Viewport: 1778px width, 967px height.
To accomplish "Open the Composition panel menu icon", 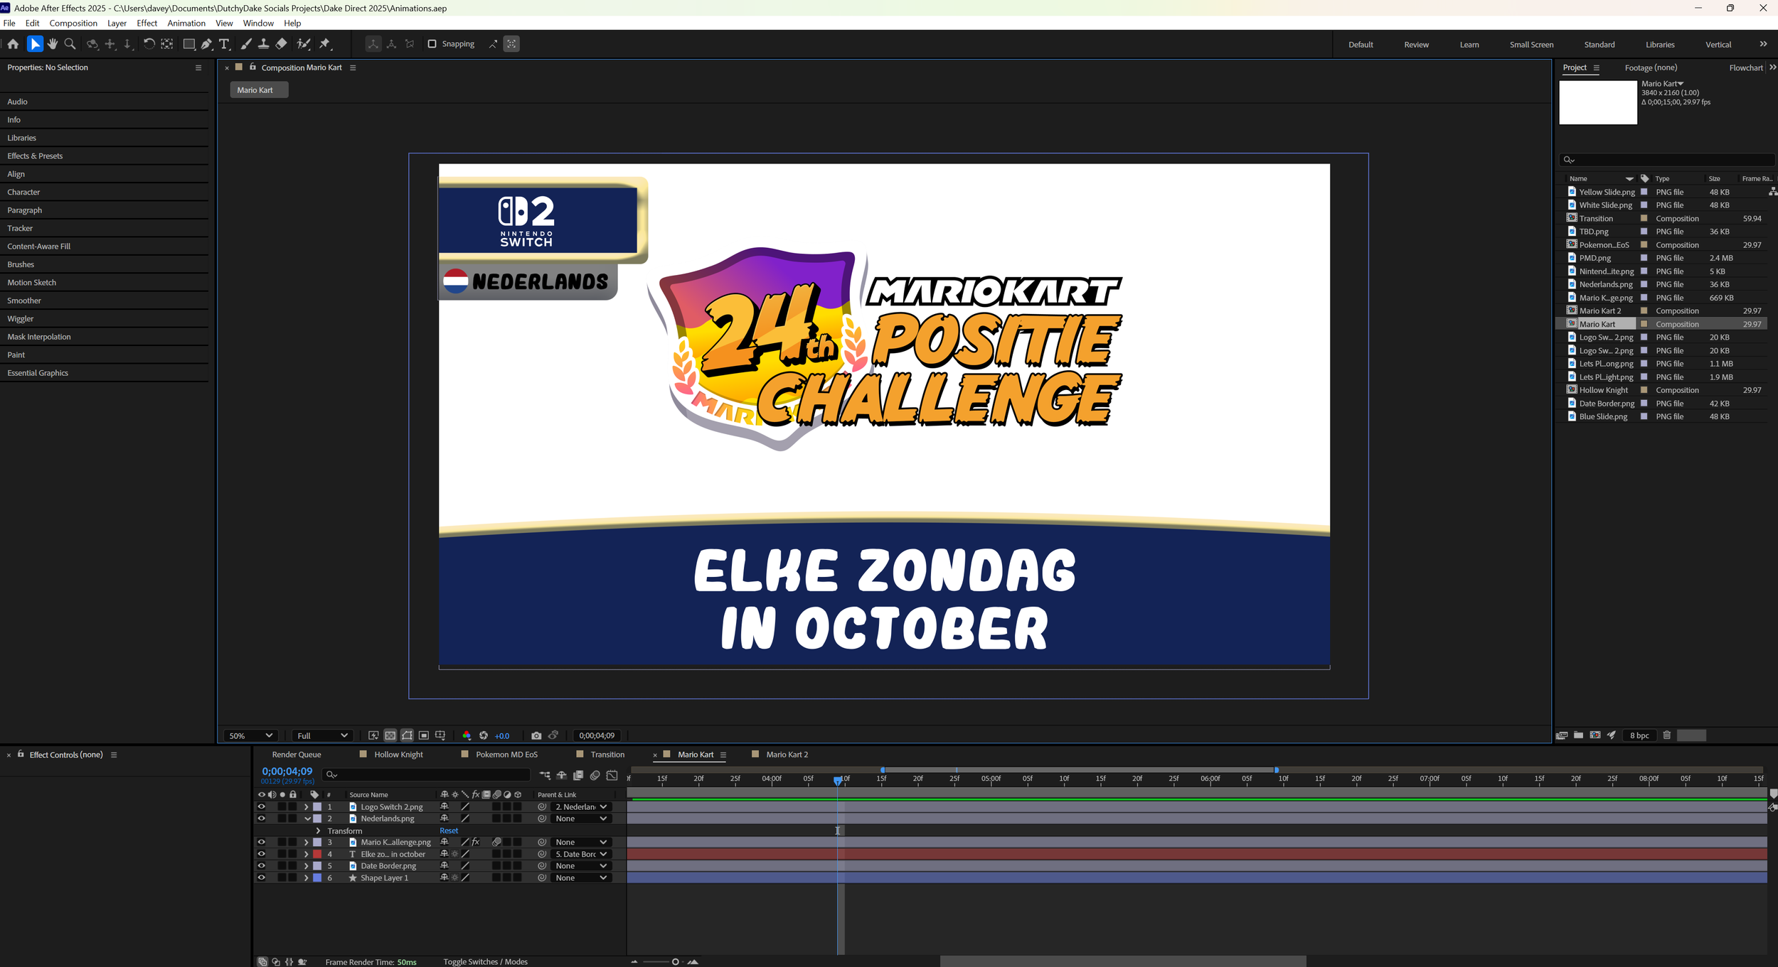I will (353, 67).
